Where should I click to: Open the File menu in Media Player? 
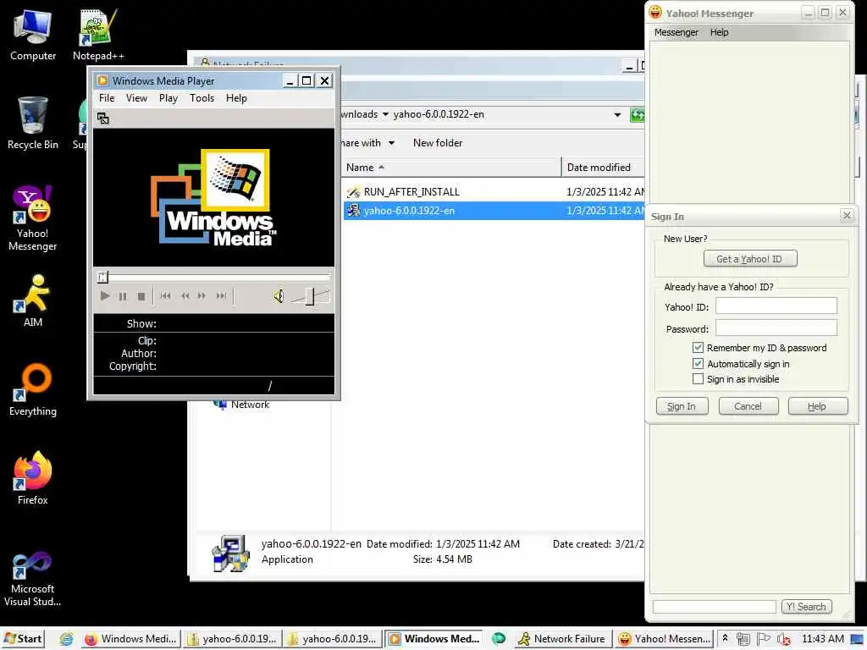pyautogui.click(x=107, y=98)
